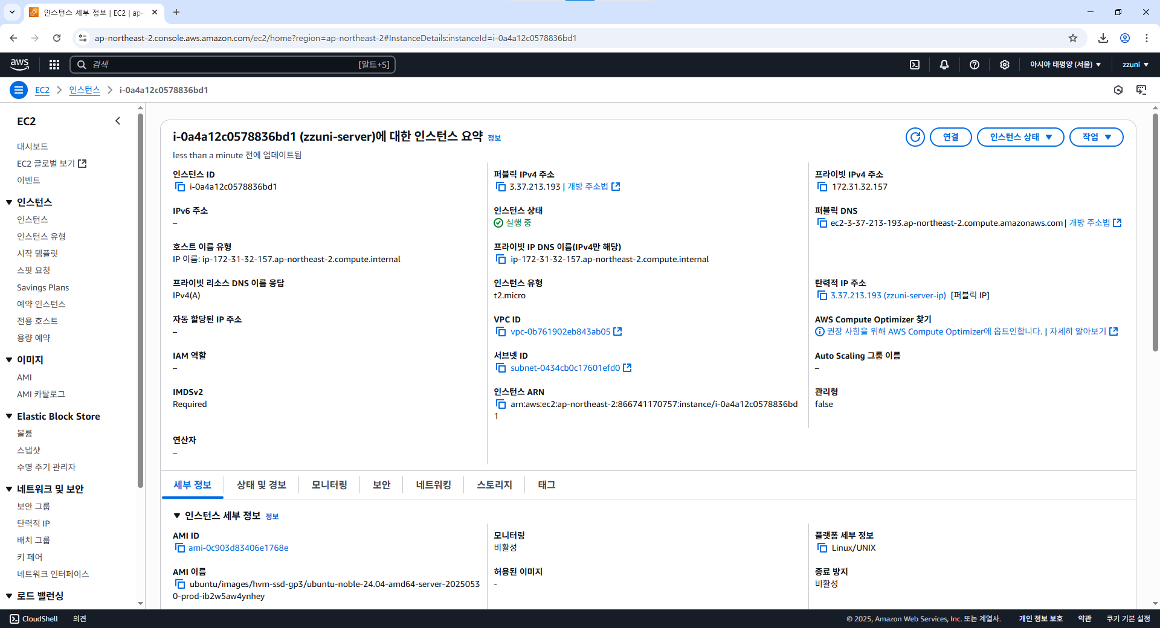Select the 세부 정보 tab
This screenshot has width=1160, height=628.
tap(193, 485)
